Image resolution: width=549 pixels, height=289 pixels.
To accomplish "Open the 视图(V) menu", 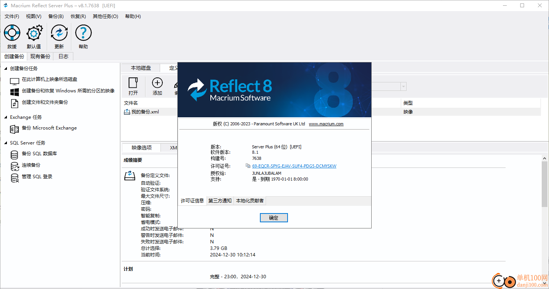I will (34, 16).
